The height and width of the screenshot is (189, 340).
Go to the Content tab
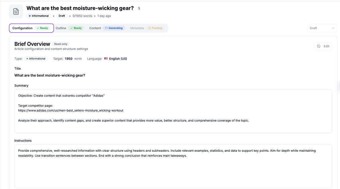click(x=95, y=28)
